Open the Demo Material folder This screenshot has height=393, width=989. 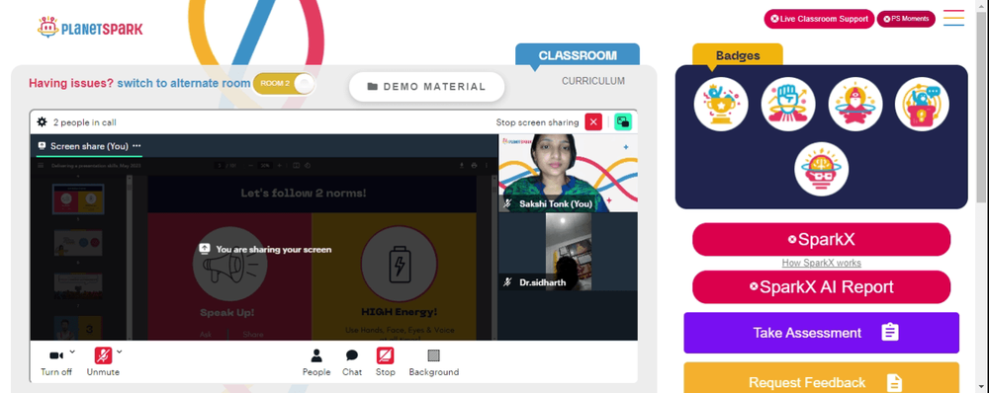coord(426,87)
